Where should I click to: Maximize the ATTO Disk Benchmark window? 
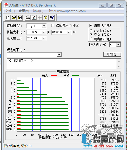point(111,5)
